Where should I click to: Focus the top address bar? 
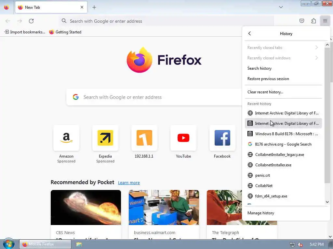pyautogui.click(x=166, y=21)
